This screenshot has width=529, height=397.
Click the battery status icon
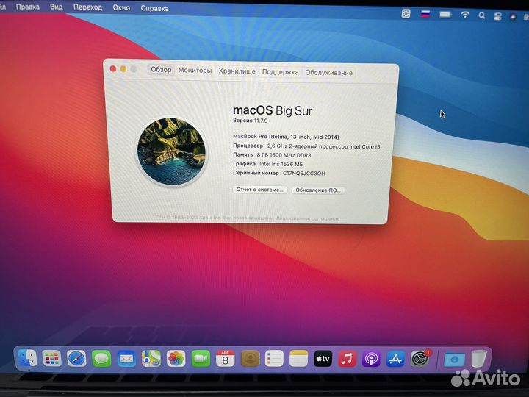tap(445, 15)
